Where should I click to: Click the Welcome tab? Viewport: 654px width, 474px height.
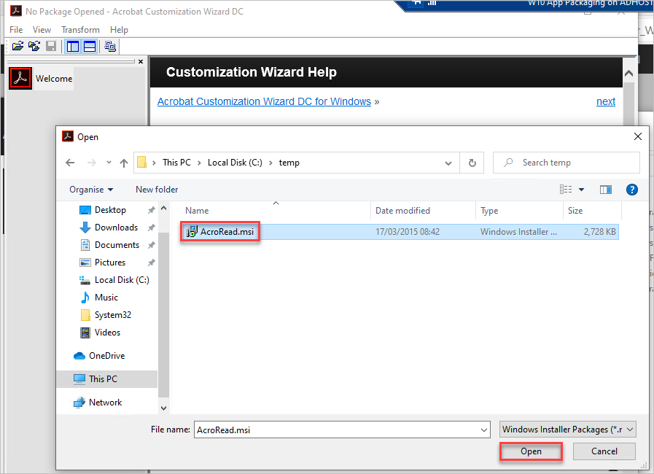53,78
